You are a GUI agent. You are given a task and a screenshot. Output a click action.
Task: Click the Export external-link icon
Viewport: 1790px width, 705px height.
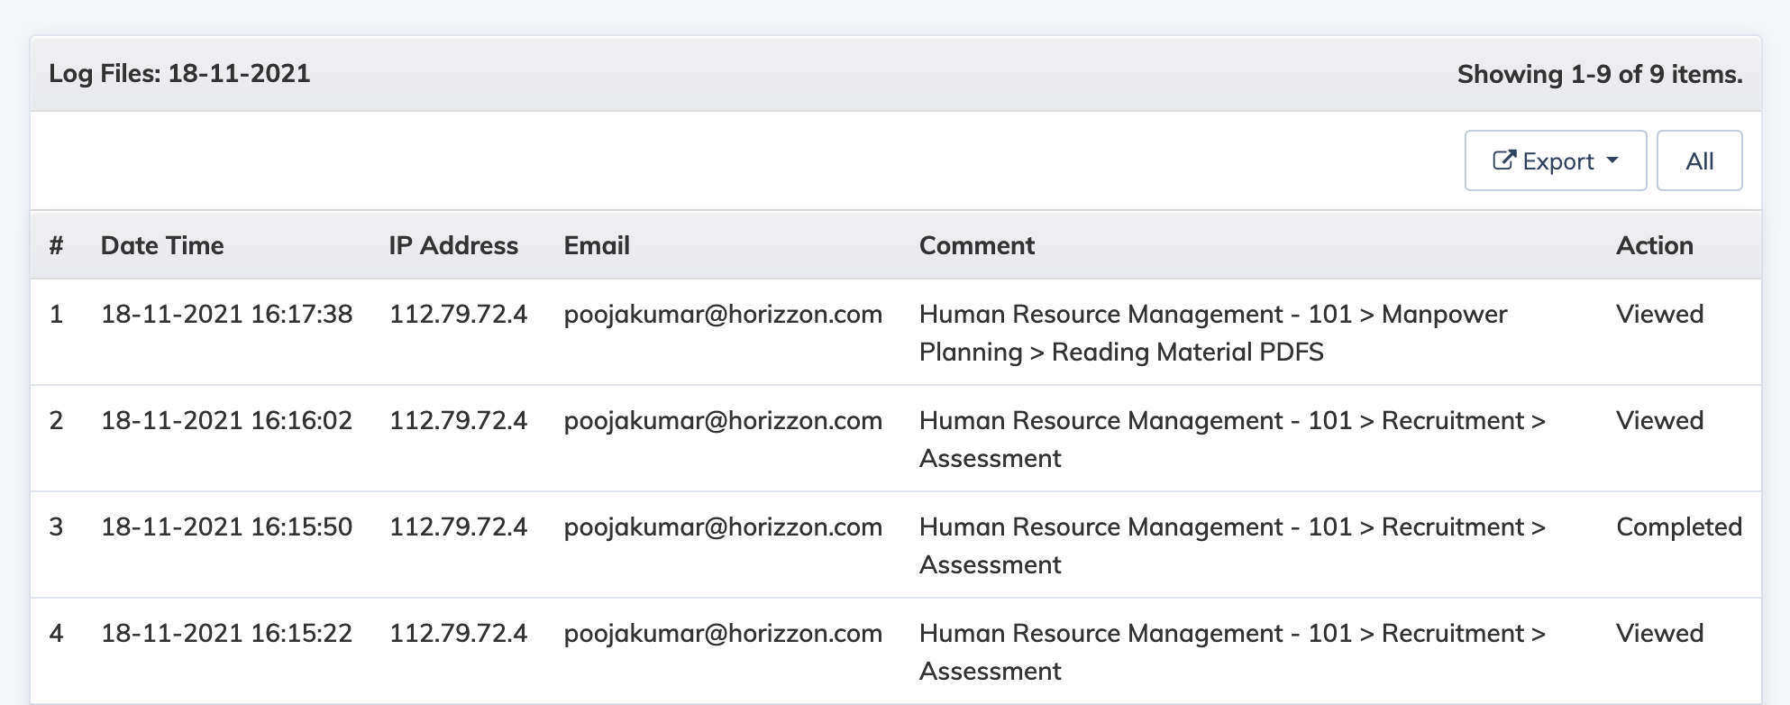(x=1504, y=160)
